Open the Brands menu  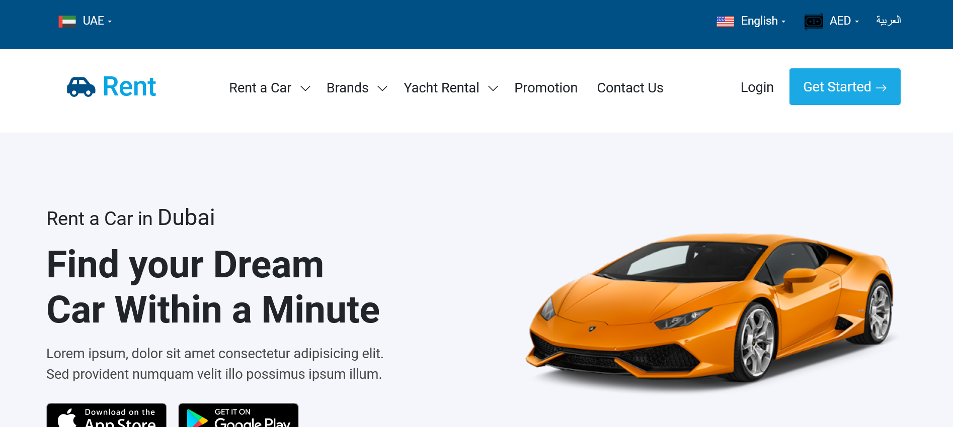pyautogui.click(x=348, y=88)
